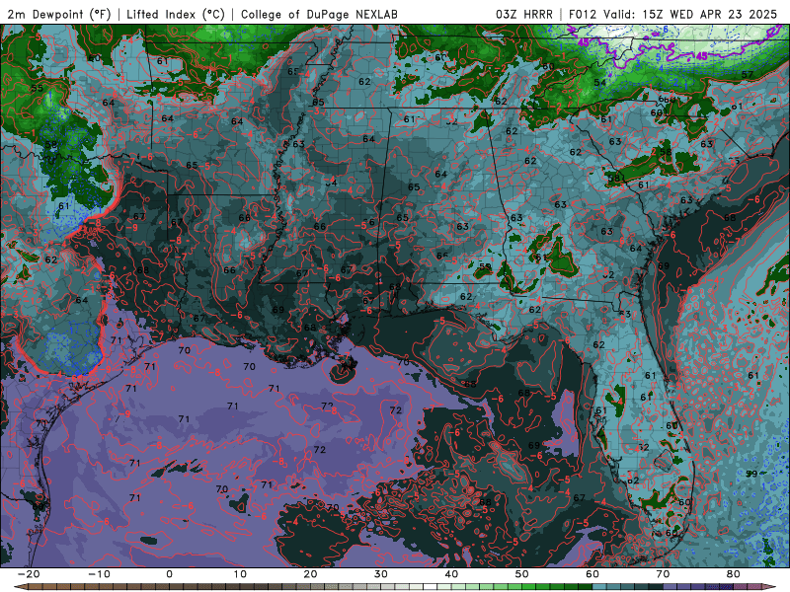Click the '2m Dewpoint (°F)' title text
Image resolution: width=790 pixels, height=592 pixels.
pyautogui.click(x=59, y=14)
